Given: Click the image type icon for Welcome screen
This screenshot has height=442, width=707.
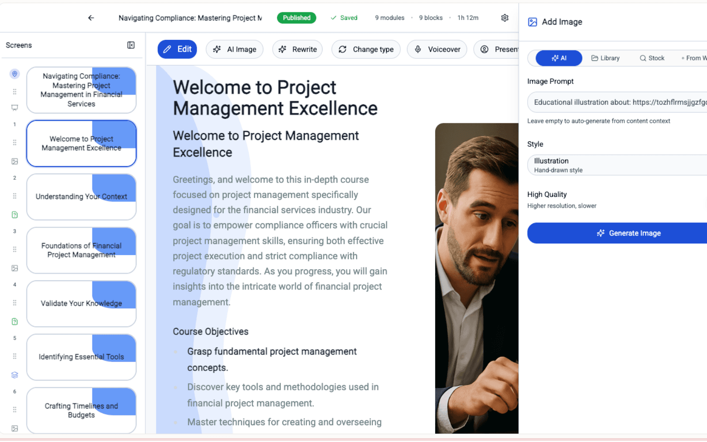Looking at the screenshot, I should [x=15, y=161].
